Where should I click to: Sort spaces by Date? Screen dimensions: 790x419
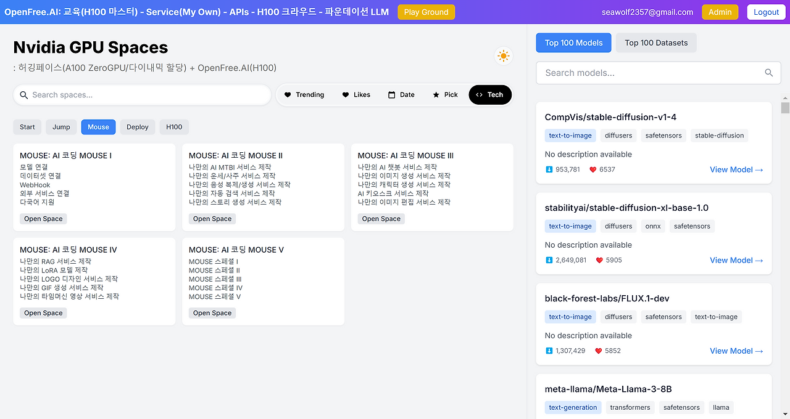(401, 95)
